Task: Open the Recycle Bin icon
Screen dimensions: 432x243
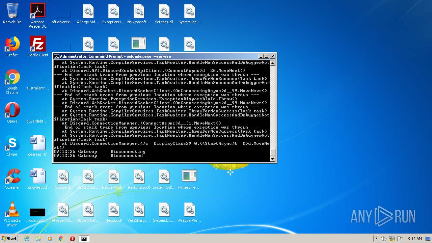Action: pyautogui.click(x=12, y=14)
